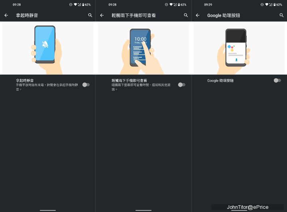
Task: Tap the Google 助理按鈕 header title
Action: coord(224,16)
